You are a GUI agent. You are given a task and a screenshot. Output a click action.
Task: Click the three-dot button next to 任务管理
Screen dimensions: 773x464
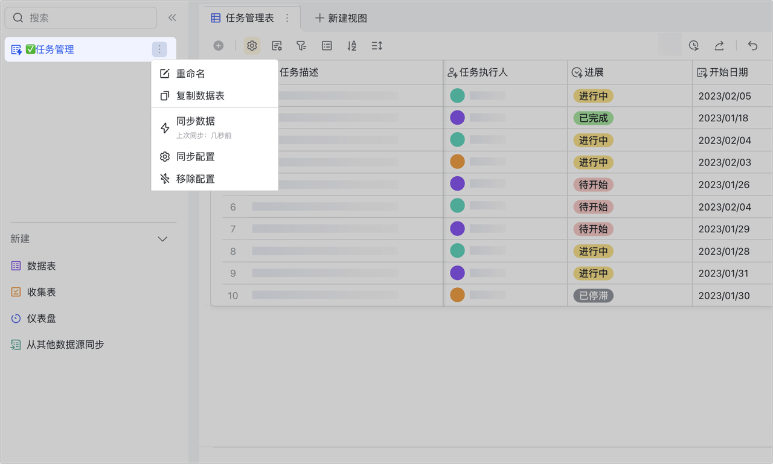tap(159, 49)
